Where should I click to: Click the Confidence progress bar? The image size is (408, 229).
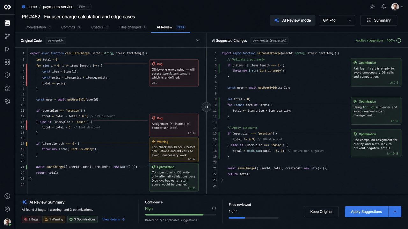pos(180,215)
